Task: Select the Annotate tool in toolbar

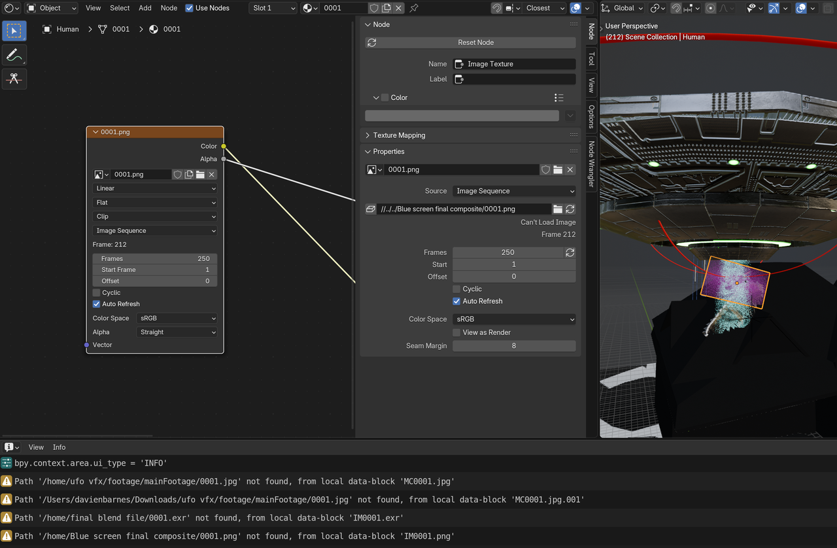Action: [14, 55]
